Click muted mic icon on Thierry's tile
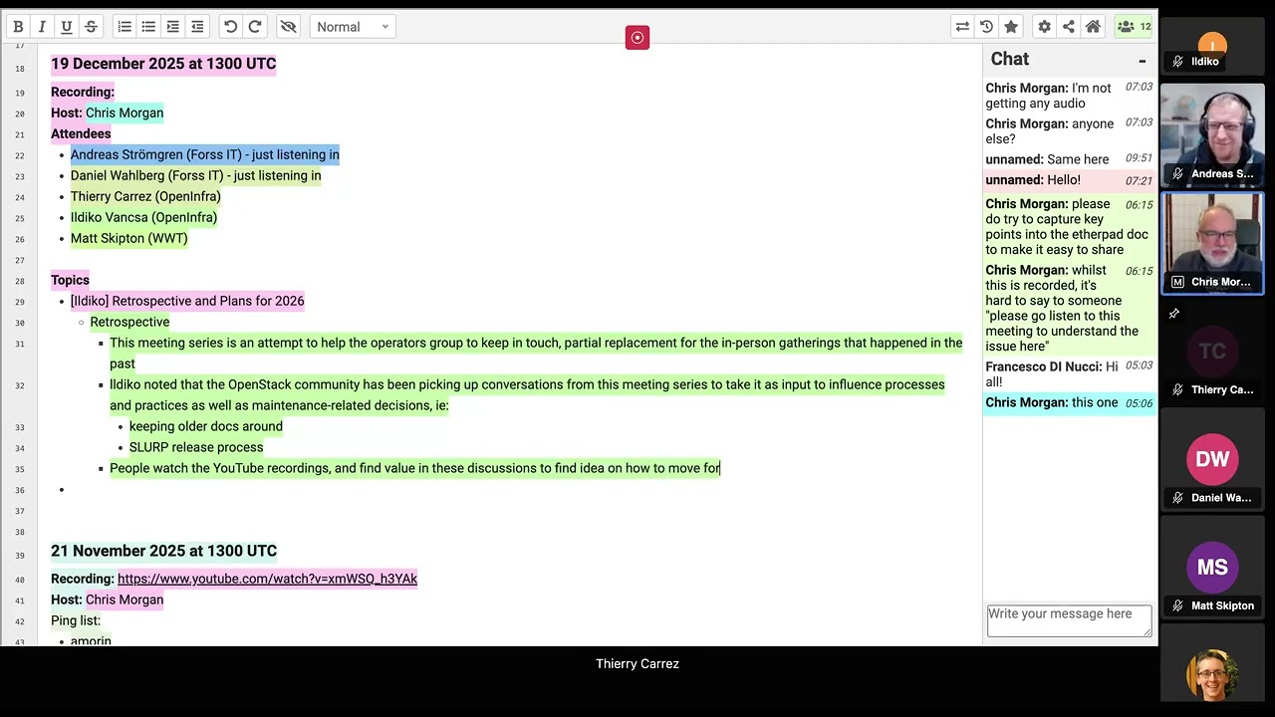Screen dimensions: 1275x717 (1177, 390)
